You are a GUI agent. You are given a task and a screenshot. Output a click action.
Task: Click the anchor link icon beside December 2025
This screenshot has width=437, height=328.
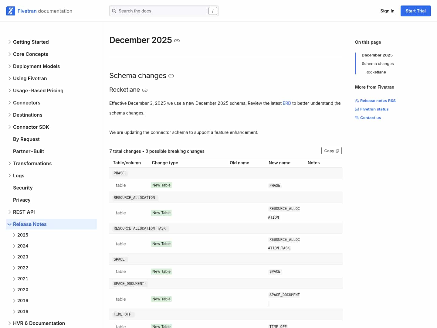click(x=177, y=41)
